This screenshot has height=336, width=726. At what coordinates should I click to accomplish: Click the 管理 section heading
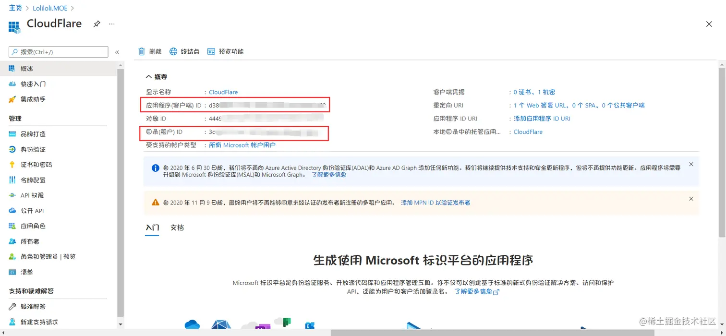pyautogui.click(x=15, y=119)
